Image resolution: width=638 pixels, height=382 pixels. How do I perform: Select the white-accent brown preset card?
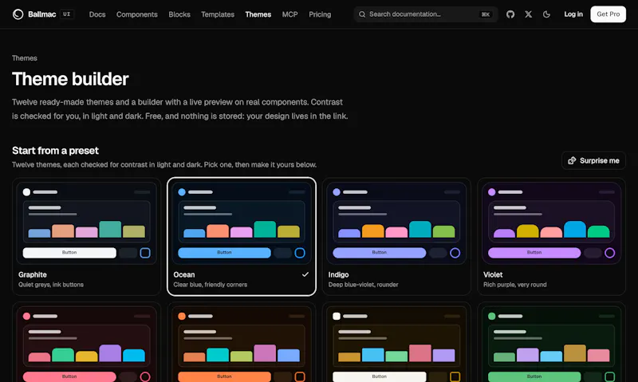(396, 342)
